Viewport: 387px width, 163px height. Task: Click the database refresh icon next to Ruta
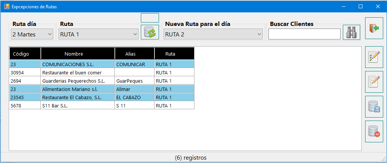pos(150,32)
